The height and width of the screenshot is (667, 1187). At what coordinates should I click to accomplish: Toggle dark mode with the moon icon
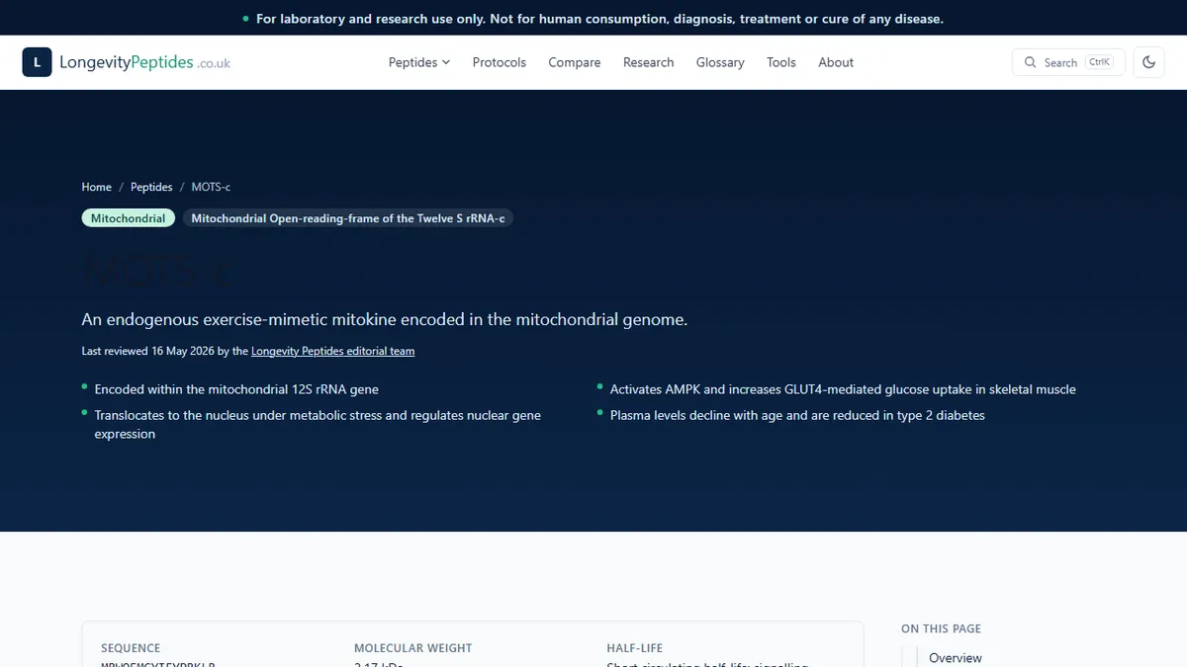(1148, 62)
